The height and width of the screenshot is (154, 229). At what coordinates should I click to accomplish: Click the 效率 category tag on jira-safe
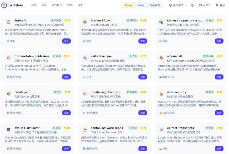tap(11, 41)
